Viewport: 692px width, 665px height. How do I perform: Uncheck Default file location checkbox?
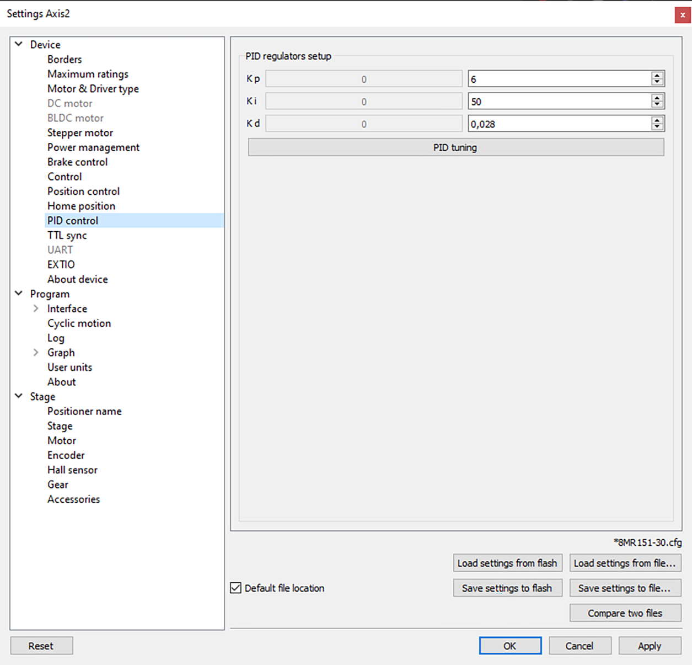click(236, 588)
